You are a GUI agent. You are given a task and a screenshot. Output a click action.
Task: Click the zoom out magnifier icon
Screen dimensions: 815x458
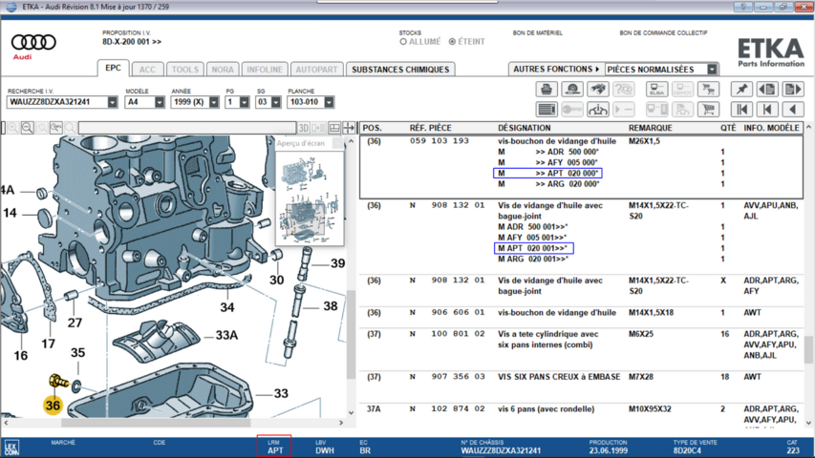coord(28,127)
